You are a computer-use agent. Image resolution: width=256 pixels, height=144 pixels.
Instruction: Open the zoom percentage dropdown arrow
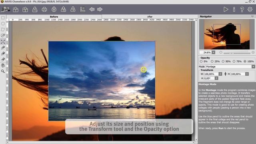click(213, 52)
